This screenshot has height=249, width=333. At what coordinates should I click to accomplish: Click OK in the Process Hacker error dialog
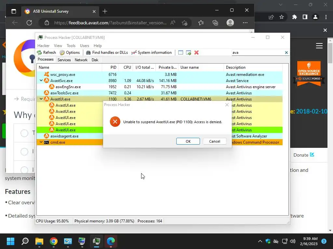point(188,141)
